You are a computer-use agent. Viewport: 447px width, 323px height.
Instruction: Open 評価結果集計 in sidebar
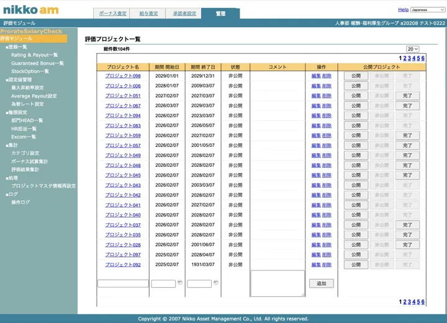(x=25, y=170)
